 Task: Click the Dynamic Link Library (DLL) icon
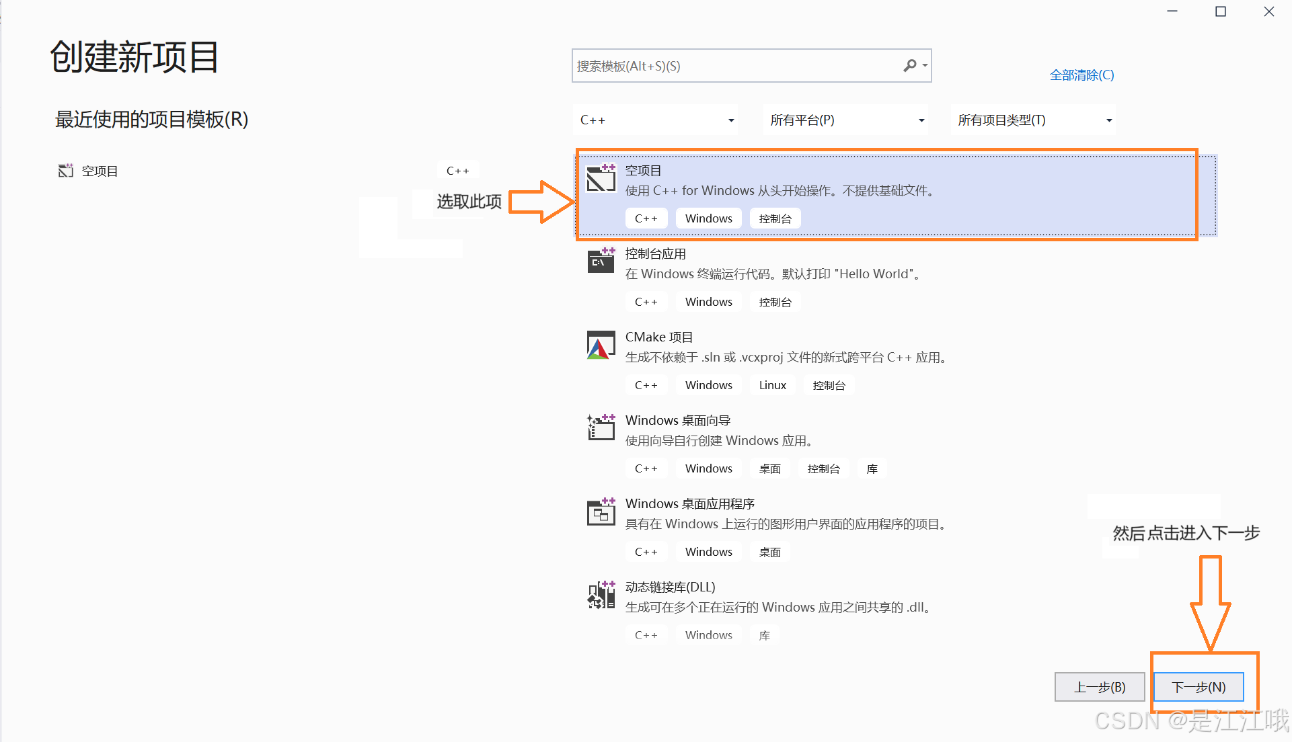pyautogui.click(x=601, y=595)
